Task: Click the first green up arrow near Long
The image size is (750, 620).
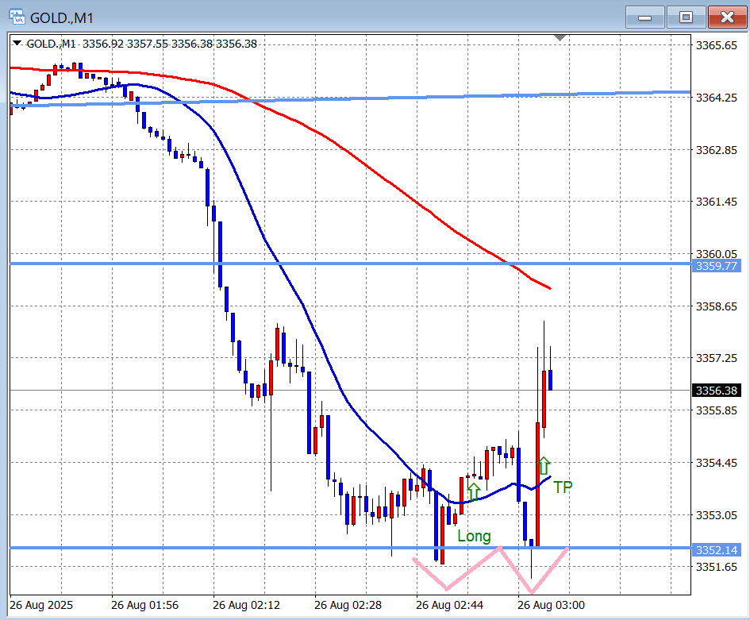Action: click(x=473, y=491)
